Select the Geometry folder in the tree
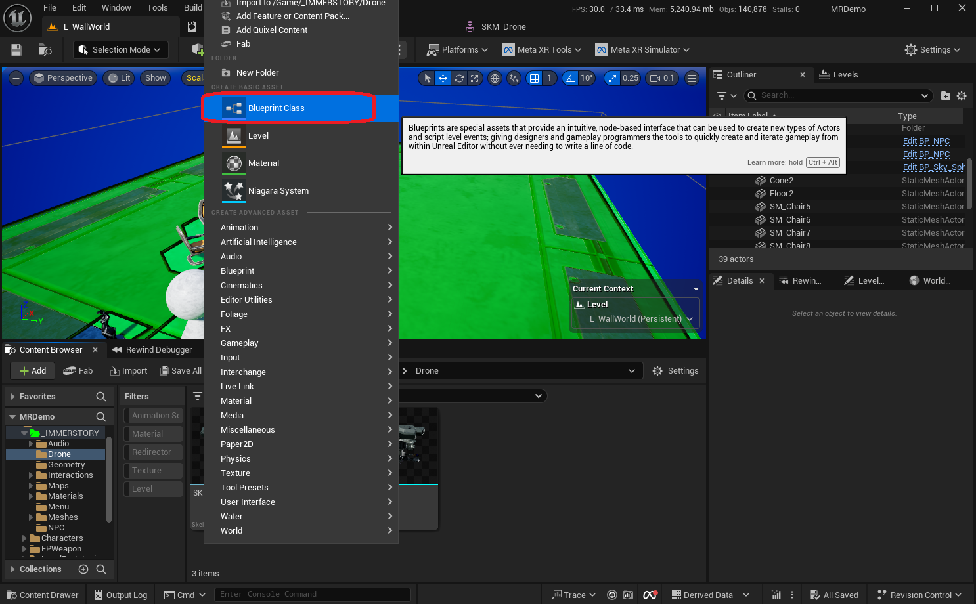 pyautogui.click(x=66, y=465)
